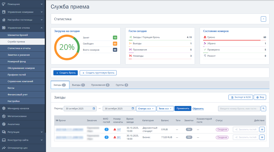Switch to the Проживания tab
The height and width of the screenshot is (152, 274).
pos(100,85)
